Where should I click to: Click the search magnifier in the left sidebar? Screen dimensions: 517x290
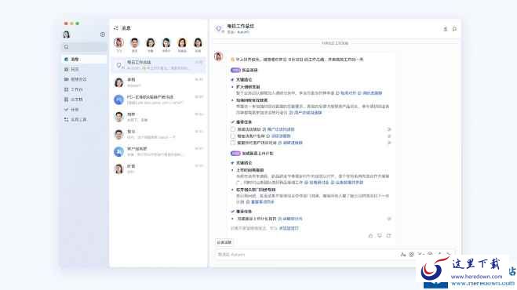(x=66, y=47)
